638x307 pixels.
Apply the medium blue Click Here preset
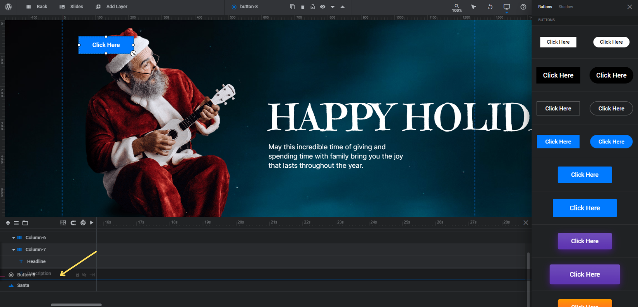coord(585,175)
